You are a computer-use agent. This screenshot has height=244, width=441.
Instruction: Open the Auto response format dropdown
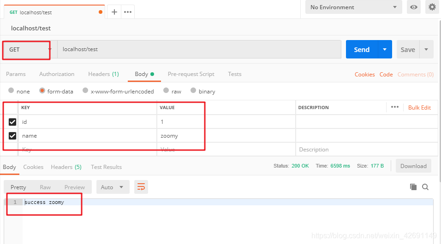pyautogui.click(x=113, y=187)
